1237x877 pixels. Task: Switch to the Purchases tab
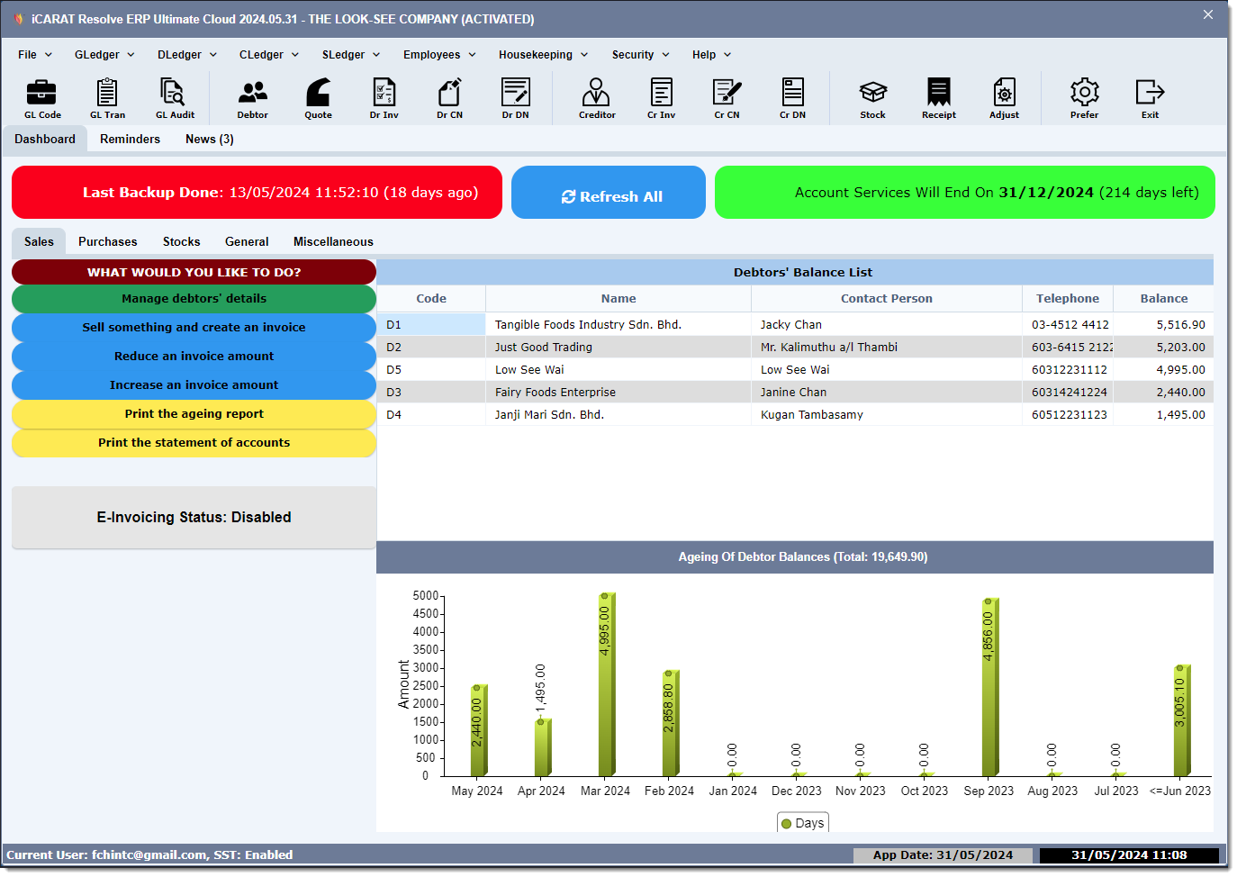tap(108, 241)
